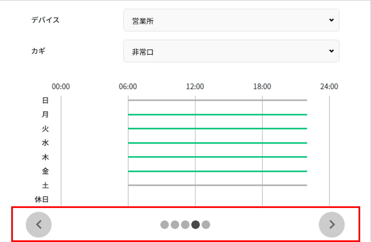This screenshot has height=242, width=371.
Task: Select the second pagination dot
Action: pos(175,225)
